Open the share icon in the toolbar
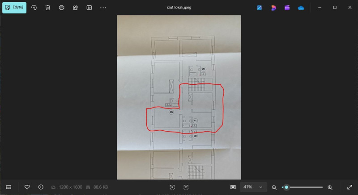Viewport: 358px width, 195px height. point(75,8)
